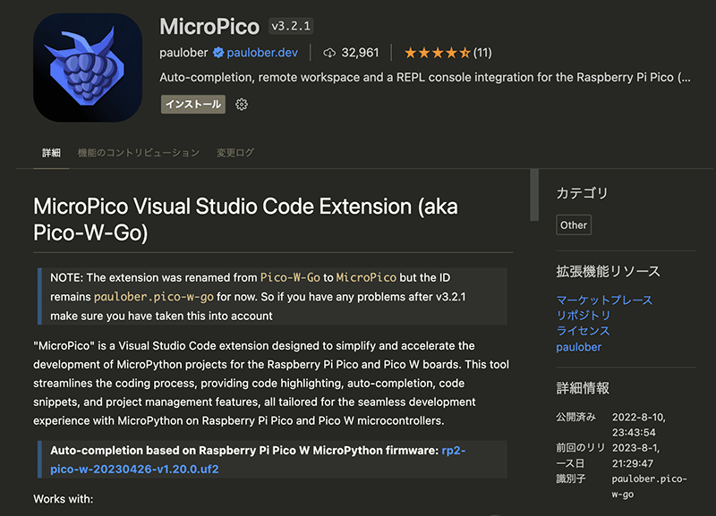
Task: Click the v3.2.1 version badge
Action: pyautogui.click(x=291, y=26)
